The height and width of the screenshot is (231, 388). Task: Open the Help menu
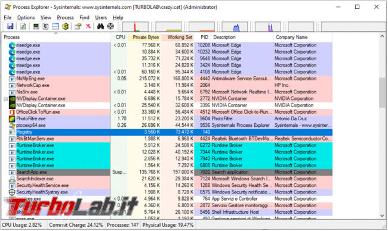(x=118, y=17)
